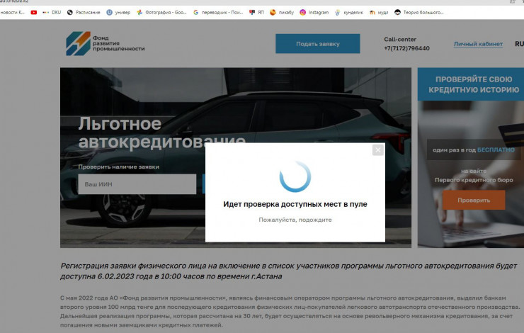Close the pool availability check popup
Viewport: 524px width, 333px height.
coord(377,150)
